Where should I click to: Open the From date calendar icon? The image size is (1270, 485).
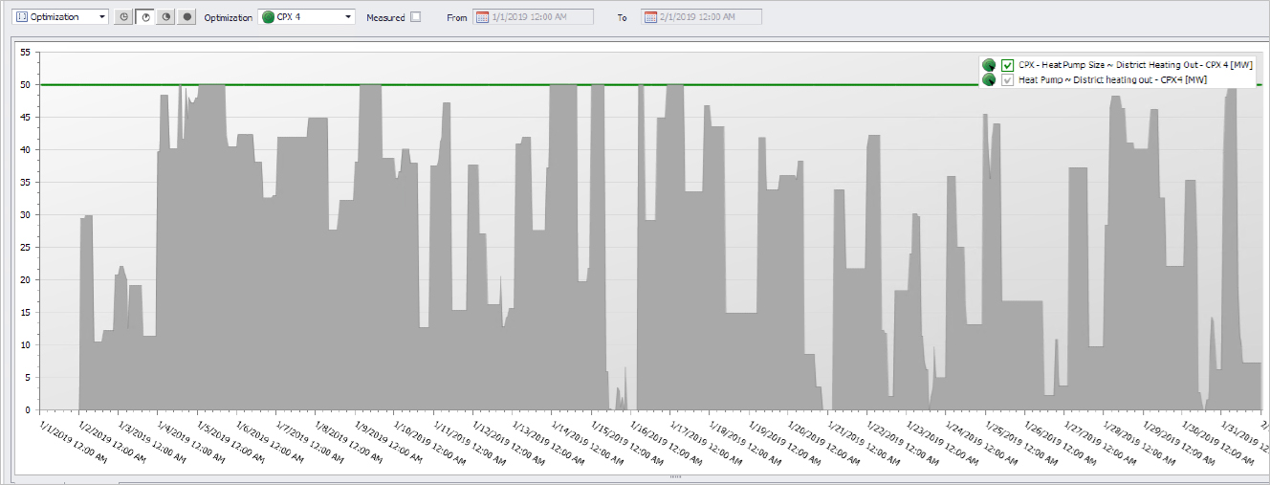482,16
